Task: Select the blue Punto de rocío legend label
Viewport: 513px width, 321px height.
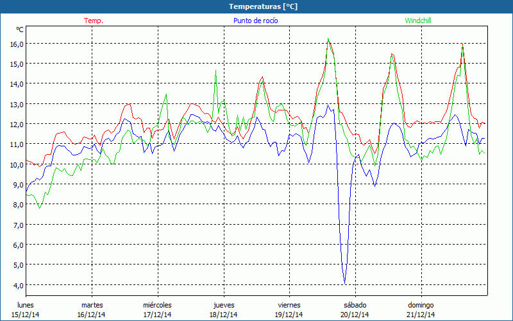Action: pos(255,21)
